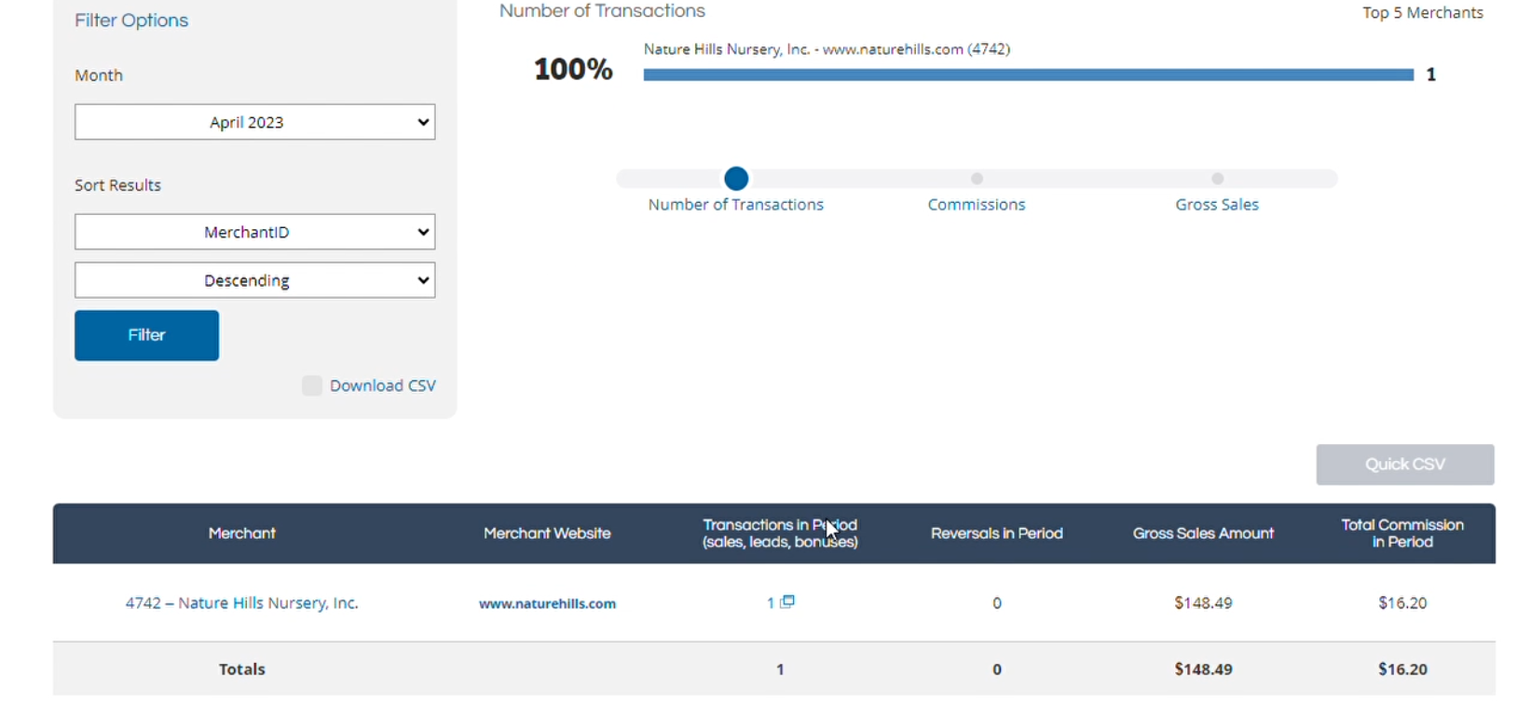Image resolution: width=1531 pixels, height=716 pixels.
Task: Click the Merchant column header
Action: click(242, 534)
